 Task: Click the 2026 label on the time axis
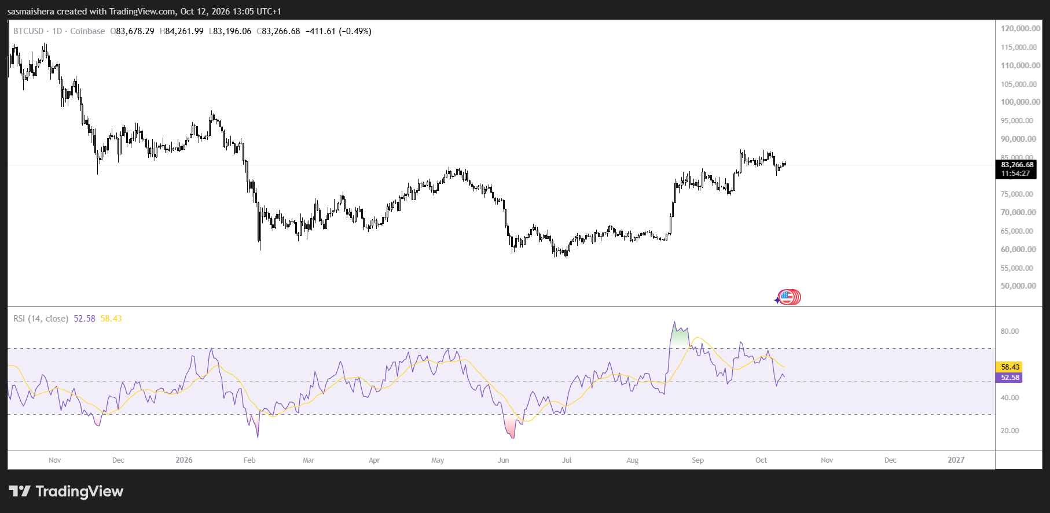184,460
